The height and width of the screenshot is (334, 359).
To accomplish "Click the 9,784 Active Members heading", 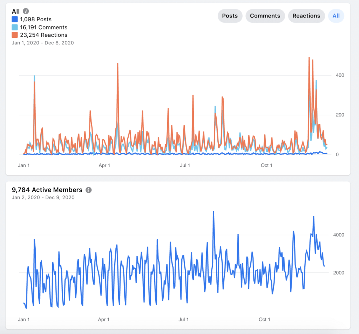I will pos(47,190).
